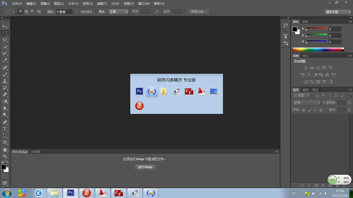Select the Zoom tool in toolbox
This screenshot has height=198, width=353.
(x=5, y=156)
